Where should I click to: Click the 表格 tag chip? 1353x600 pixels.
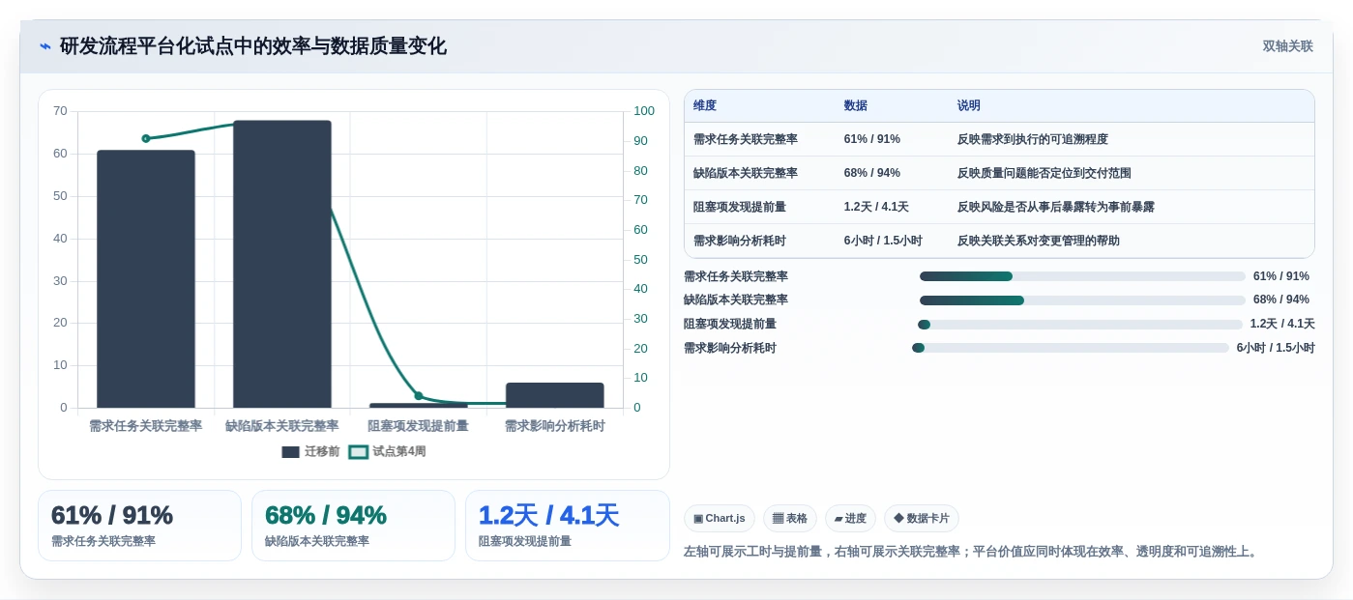click(790, 519)
